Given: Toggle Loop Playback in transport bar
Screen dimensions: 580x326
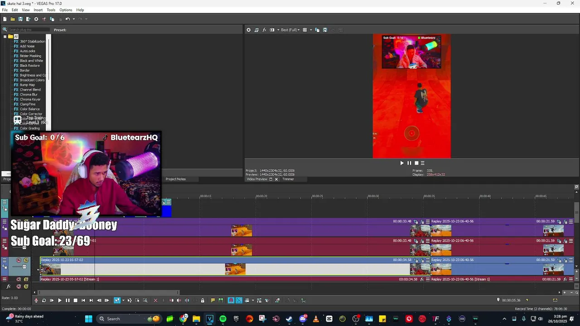Looking at the screenshot, I should (x=44, y=300).
